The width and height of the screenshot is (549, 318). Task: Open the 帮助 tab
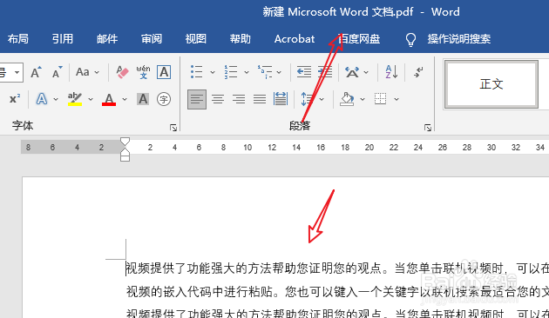coord(241,39)
